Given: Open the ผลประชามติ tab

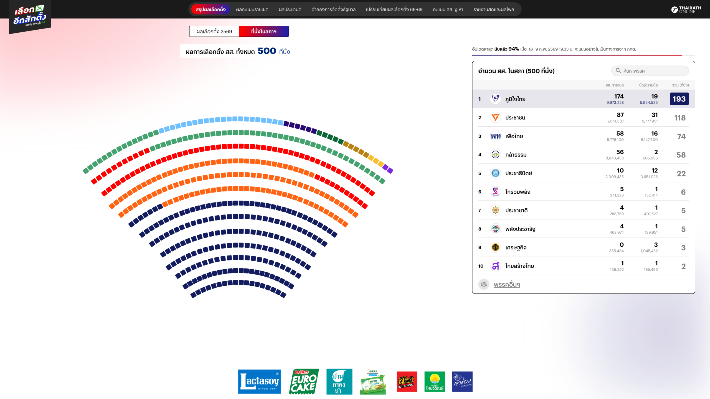Looking at the screenshot, I should click(x=290, y=9).
